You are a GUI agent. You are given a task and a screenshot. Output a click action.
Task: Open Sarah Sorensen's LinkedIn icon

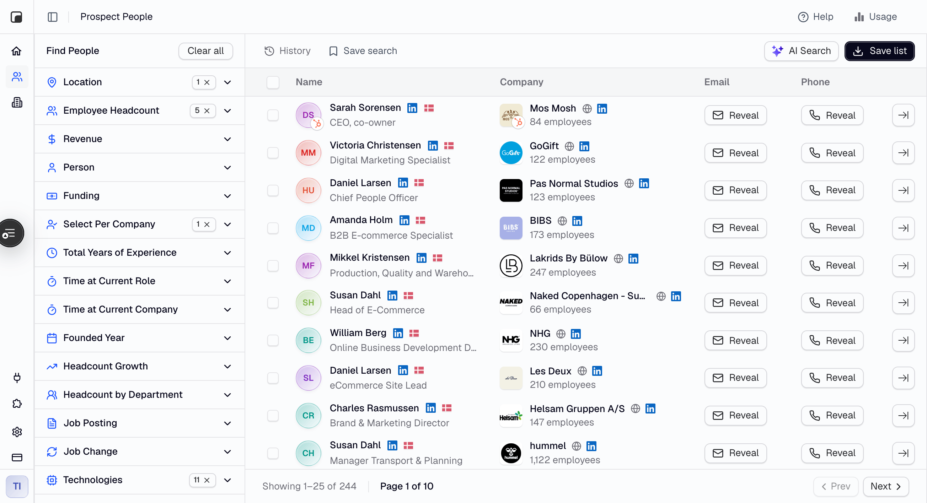(412, 108)
